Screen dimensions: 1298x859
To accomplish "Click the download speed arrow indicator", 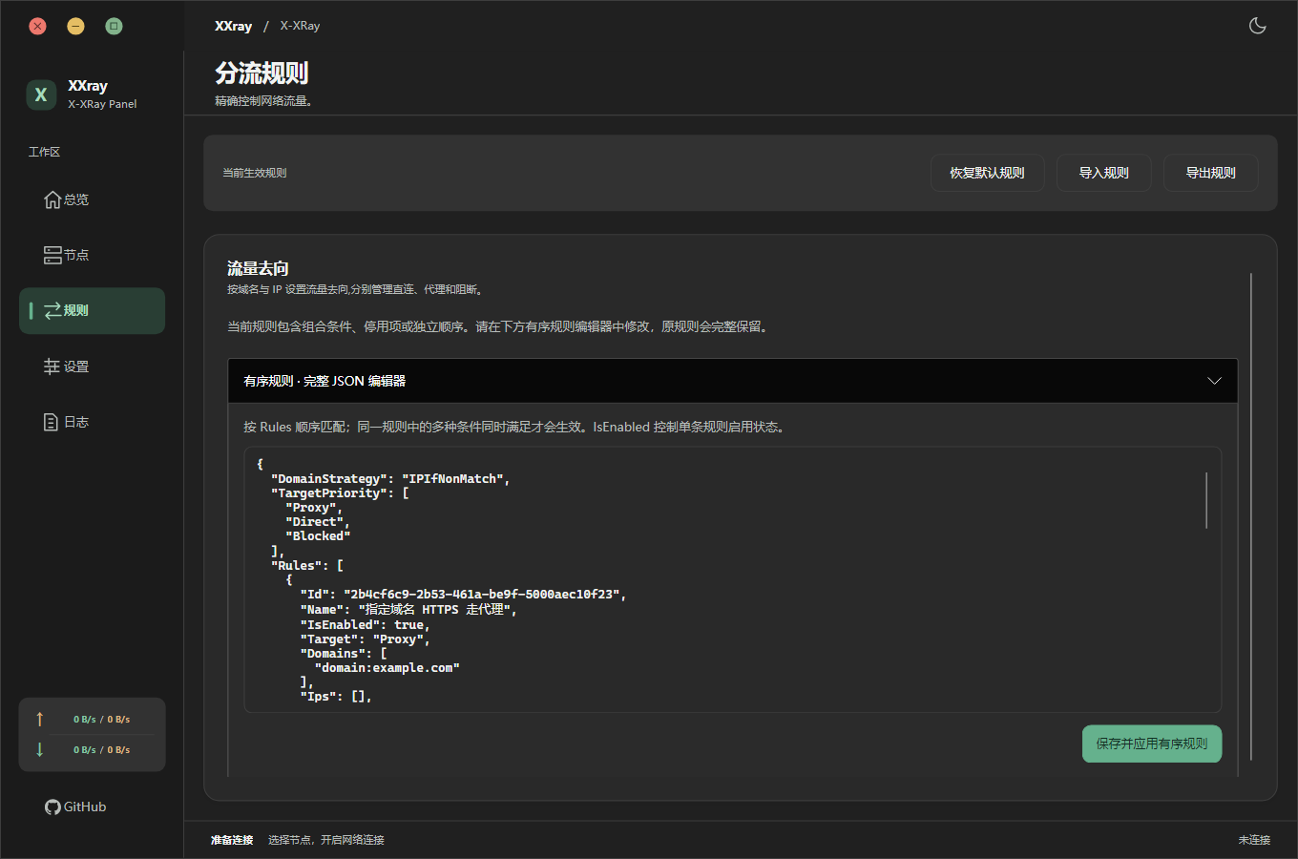I will coord(39,749).
